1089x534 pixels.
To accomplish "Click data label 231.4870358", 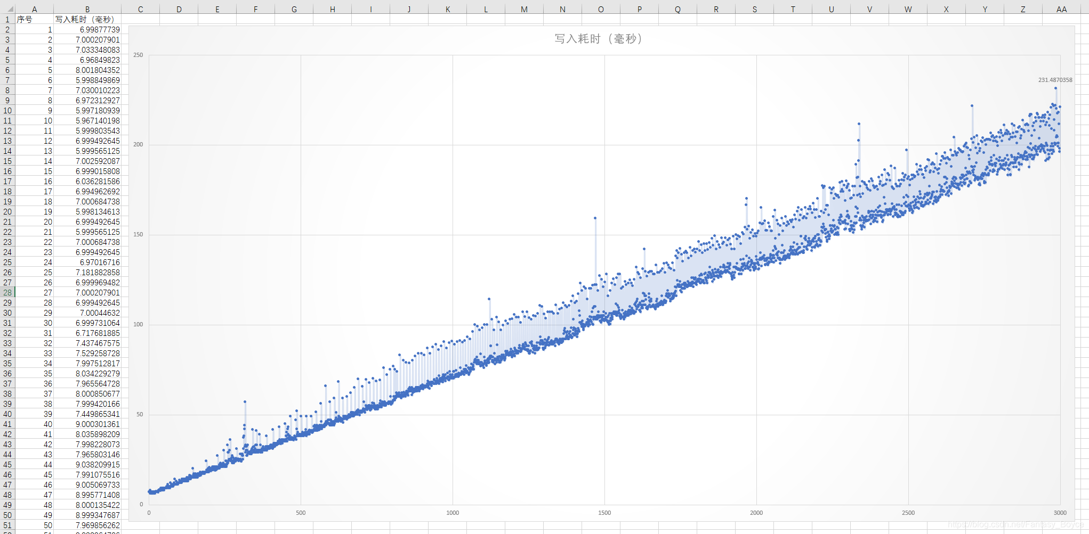I will [1055, 80].
